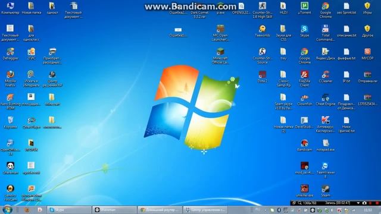This screenshot has height=214, width=381.
Task: Select the Counter-Strike Source shortcut
Action: click(x=263, y=56)
